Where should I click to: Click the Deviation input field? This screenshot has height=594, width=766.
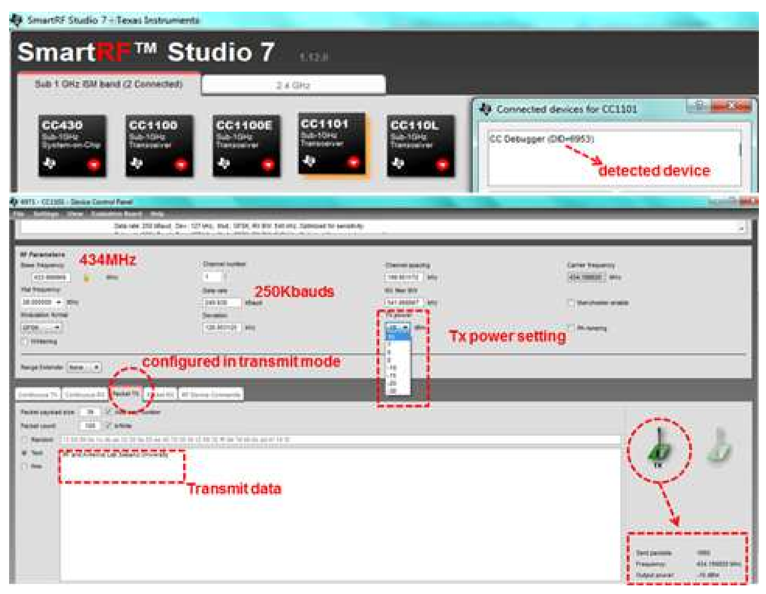(x=222, y=328)
